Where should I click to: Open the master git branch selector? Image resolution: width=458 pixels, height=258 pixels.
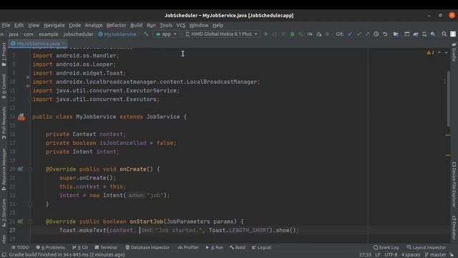coord(436,255)
